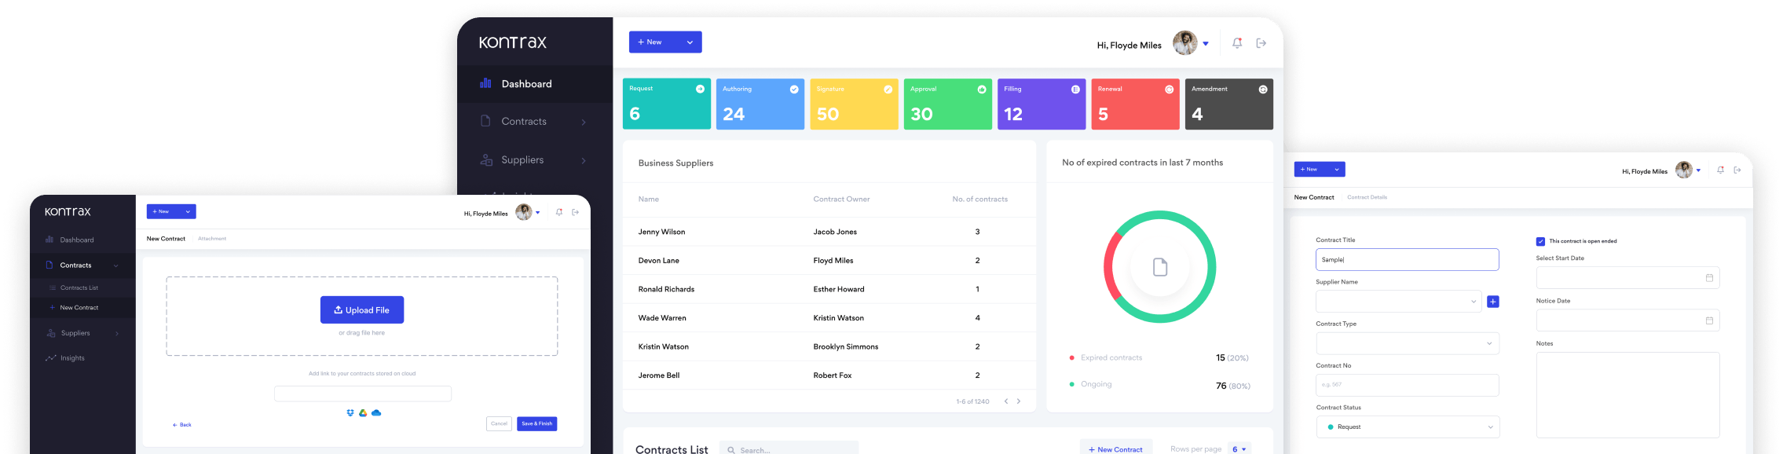Screen dimensions: 1783x454
Task: Click the calendar icon in the Notice Date field
Action: (x=1709, y=320)
